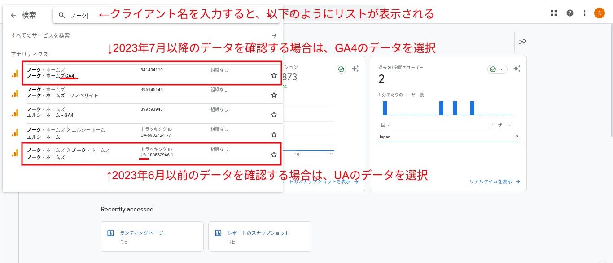Open the green check status dropdown on realtime card

[497, 69]
